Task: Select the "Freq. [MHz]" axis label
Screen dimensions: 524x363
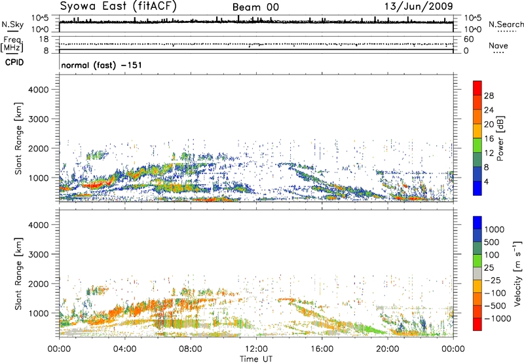Action: point(12,44)
